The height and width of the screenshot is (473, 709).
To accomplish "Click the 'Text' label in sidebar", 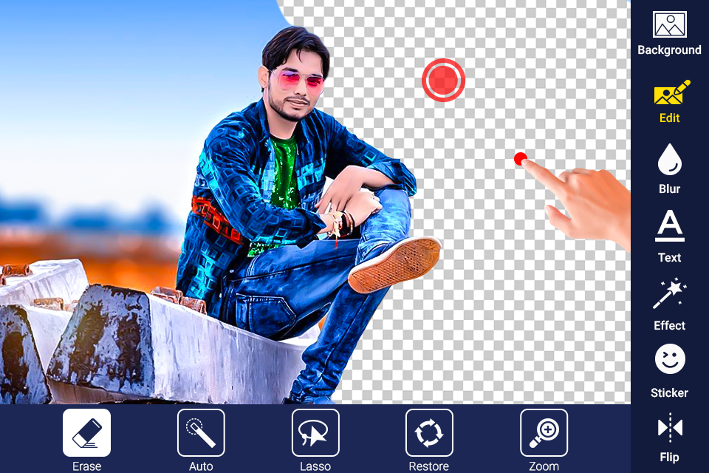I will (669, 257).
